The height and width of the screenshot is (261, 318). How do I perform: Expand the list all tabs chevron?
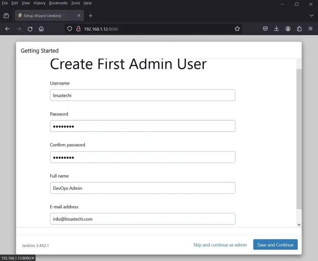pyautogui.click(x=311, y=16)
